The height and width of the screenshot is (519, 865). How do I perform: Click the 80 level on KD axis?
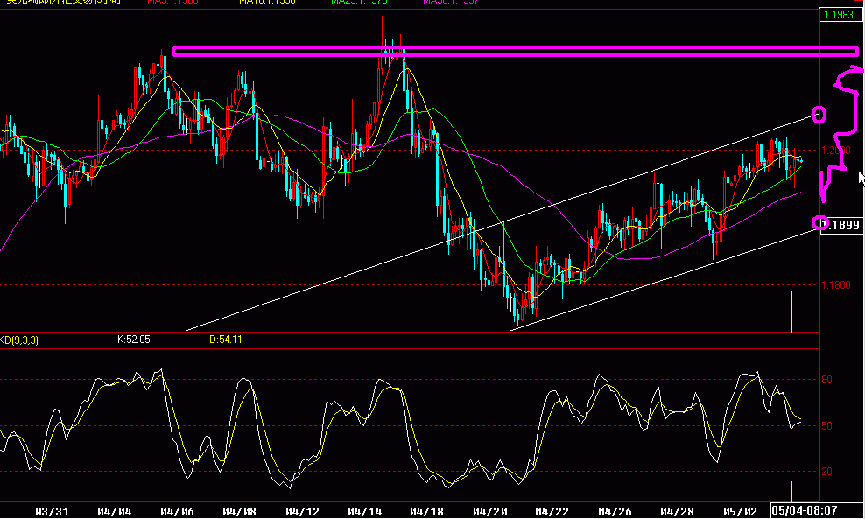pyautogui.click(x=827, y=380)
